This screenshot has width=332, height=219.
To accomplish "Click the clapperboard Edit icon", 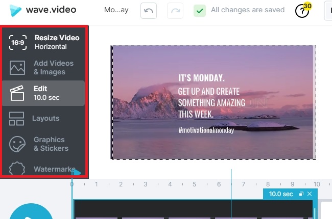I will pos(17,93).
